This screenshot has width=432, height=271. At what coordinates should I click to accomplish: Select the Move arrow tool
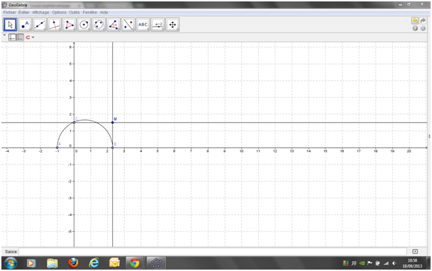(10, 25)
